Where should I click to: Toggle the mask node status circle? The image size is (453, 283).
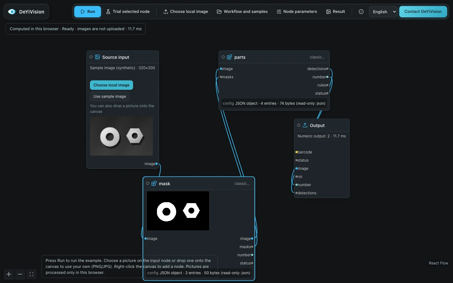(148, 183)
